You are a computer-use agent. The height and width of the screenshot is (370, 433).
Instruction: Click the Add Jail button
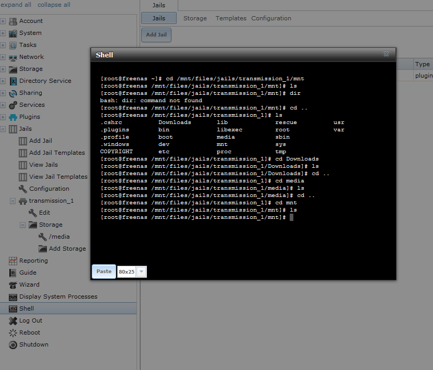(156, 35)
